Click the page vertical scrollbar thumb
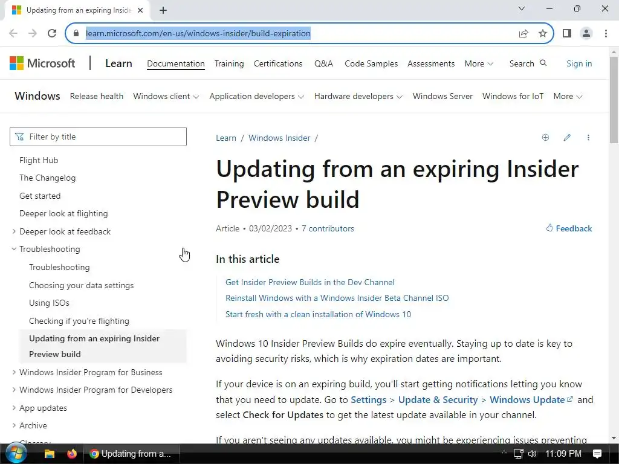 tap(614, 100)
